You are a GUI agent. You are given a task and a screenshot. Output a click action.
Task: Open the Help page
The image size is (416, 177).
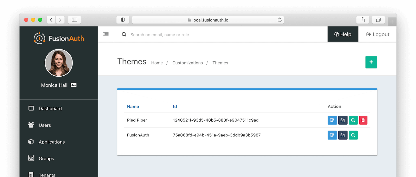pos(343,34)
